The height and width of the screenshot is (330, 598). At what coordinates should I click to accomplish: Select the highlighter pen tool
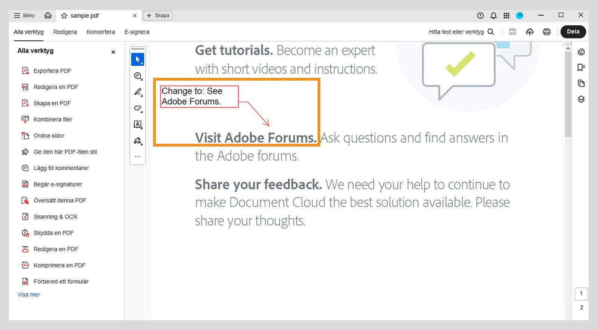pos(138,92)
